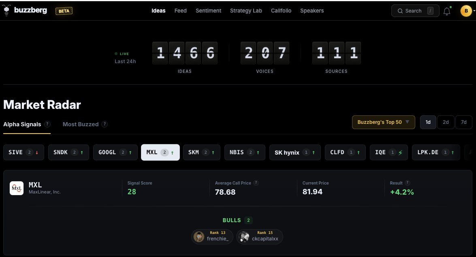Select the LPK.DE ticker chip
This screenshot has width=476, height=257.
(x=435, y=152)
